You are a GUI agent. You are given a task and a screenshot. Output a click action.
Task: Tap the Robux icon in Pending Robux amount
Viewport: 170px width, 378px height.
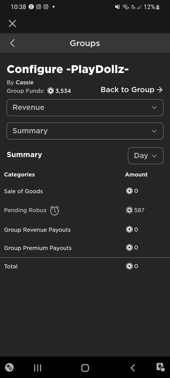pos(129,210)
